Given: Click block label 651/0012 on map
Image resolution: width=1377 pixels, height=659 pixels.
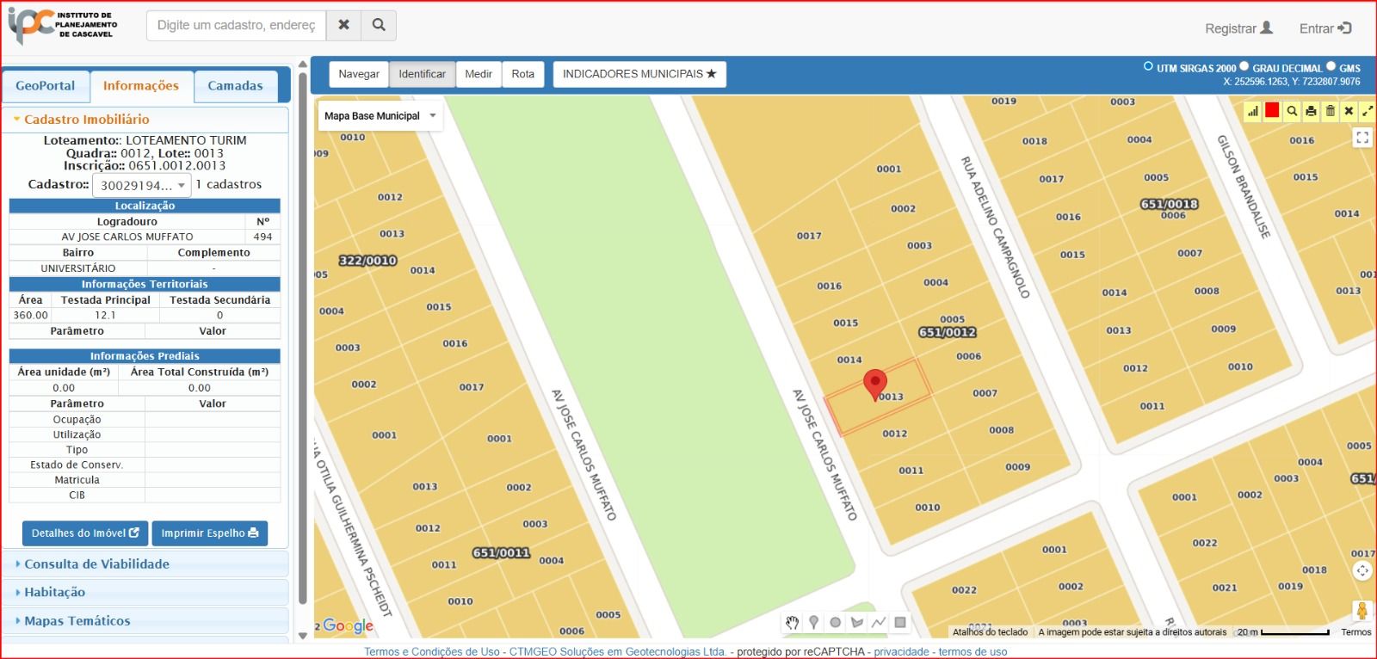Looking at the screenshot, I should tap(948, 332).
